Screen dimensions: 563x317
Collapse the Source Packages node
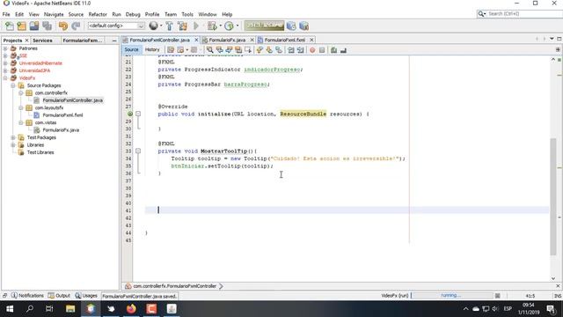[x=13, y=85]
